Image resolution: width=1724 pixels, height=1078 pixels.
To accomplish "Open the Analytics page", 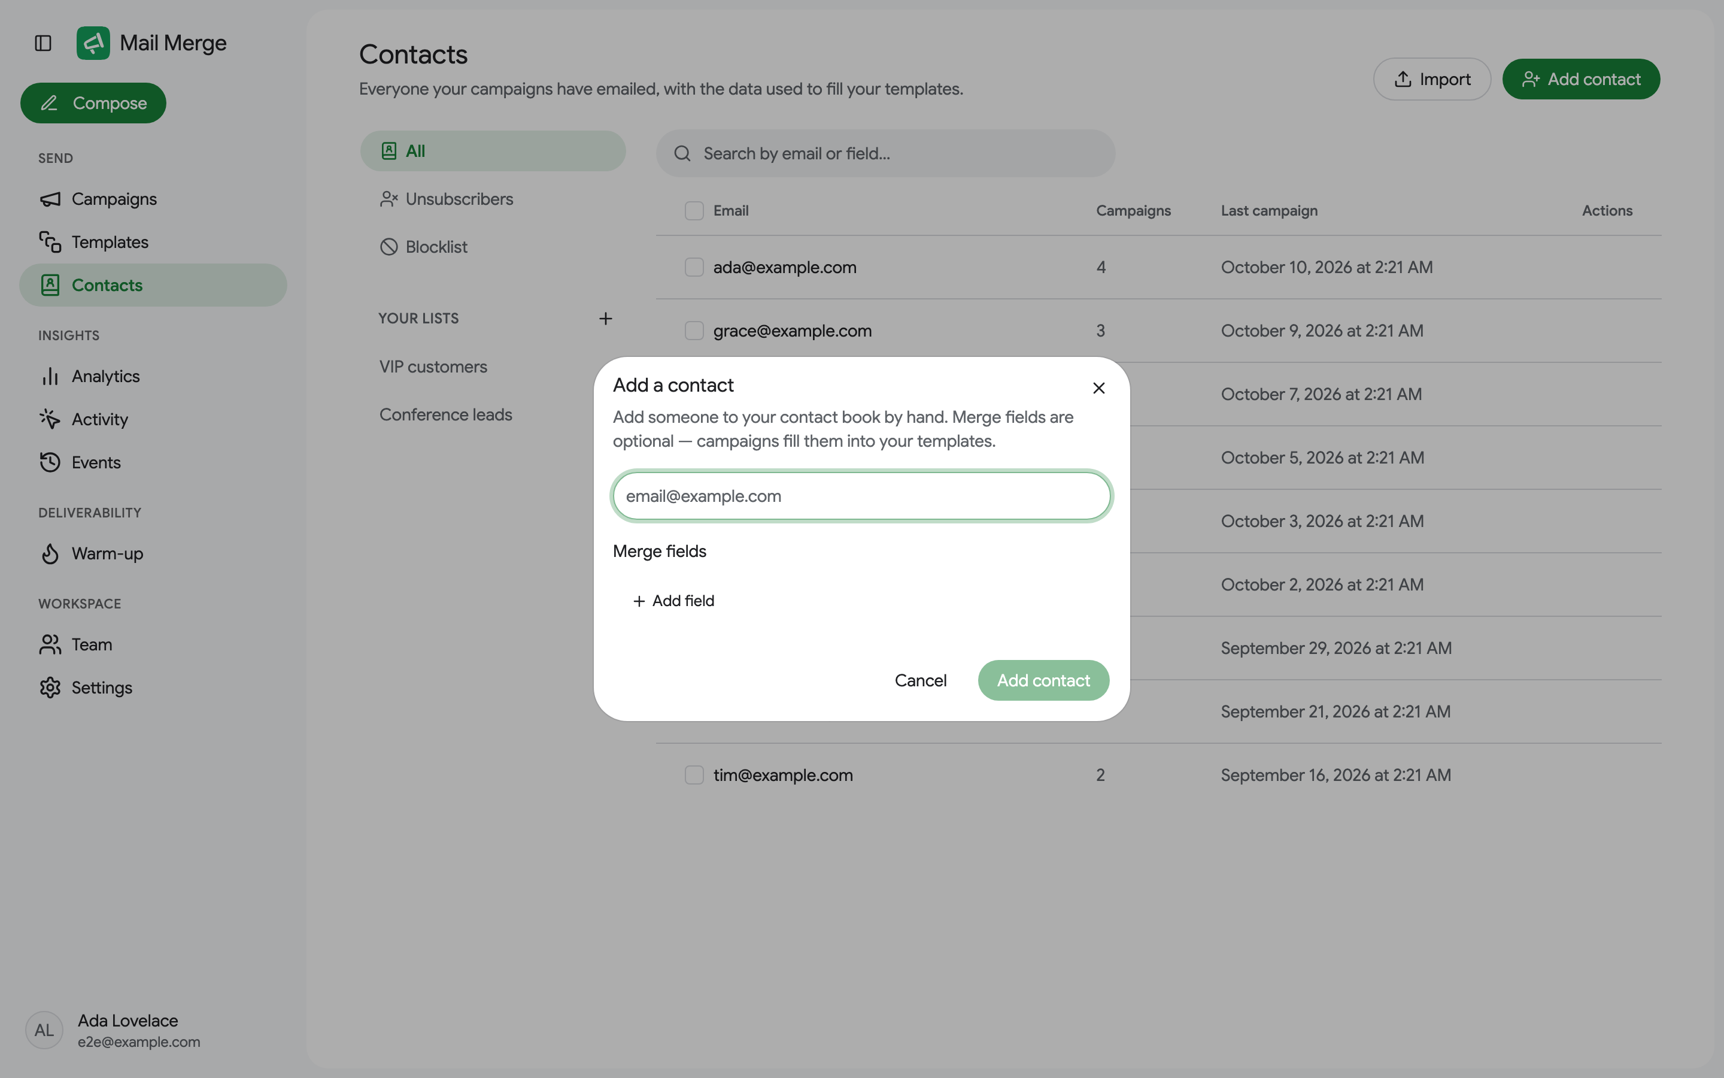I will click(x=153, y=377).
